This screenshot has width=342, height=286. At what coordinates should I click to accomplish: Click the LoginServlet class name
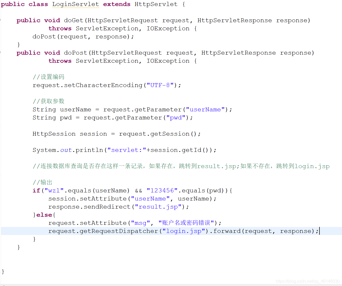(75, 4)
